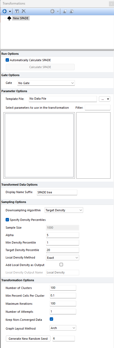Open the arrow beside Add transformation icon
114x348 pixels.
tap(10, 11)
